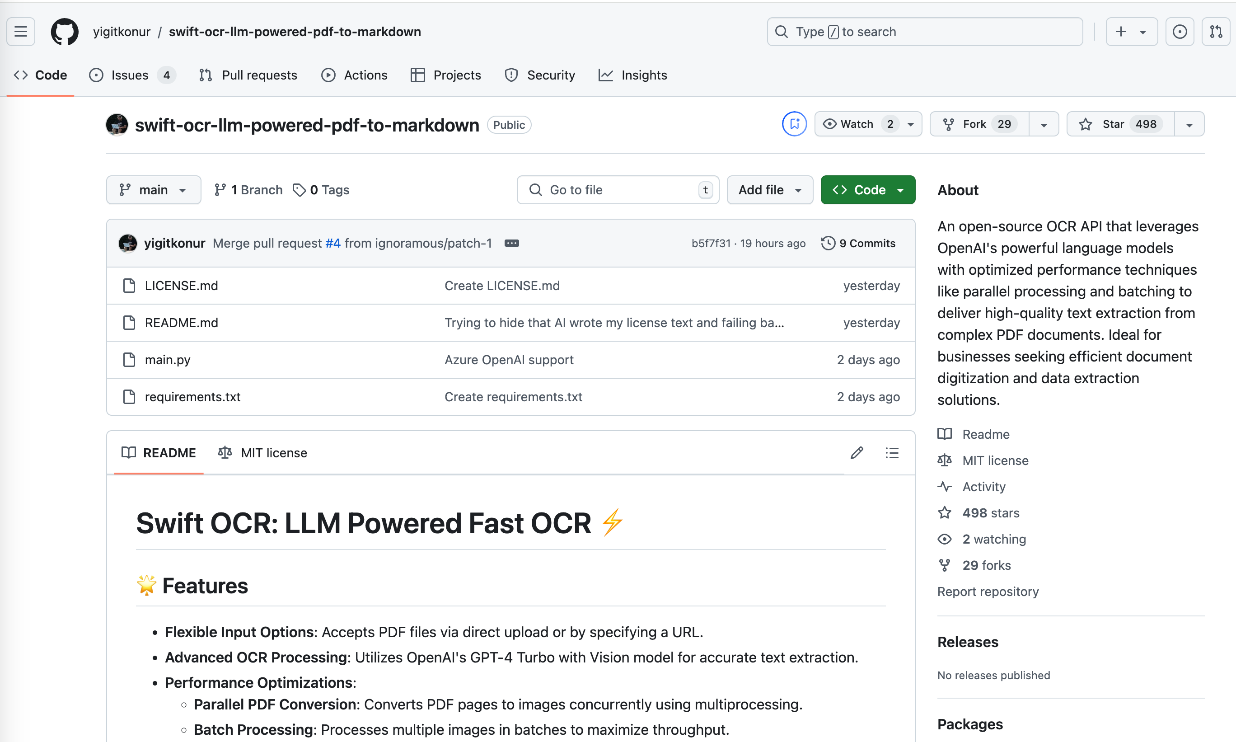Open commit 'Trying to hide that AI wrote'

point(614,323)
